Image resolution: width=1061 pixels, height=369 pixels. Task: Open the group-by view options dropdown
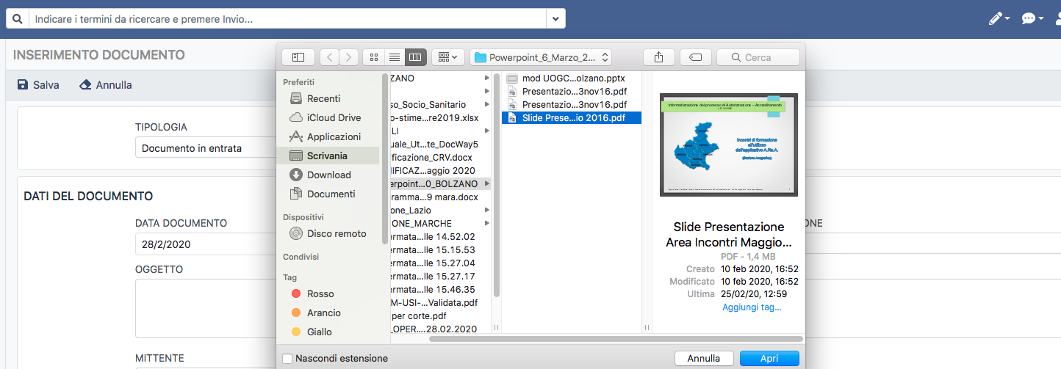click(x=447, y=57)
